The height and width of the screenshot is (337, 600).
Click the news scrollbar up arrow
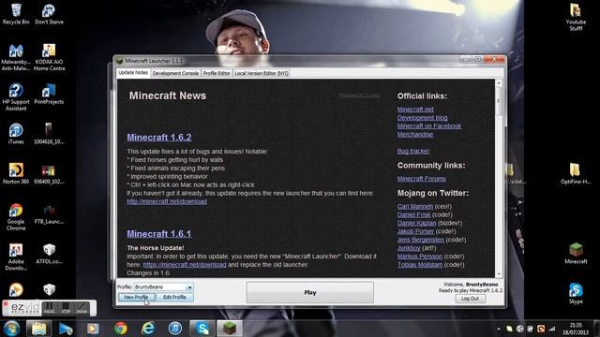click(499, 82)
